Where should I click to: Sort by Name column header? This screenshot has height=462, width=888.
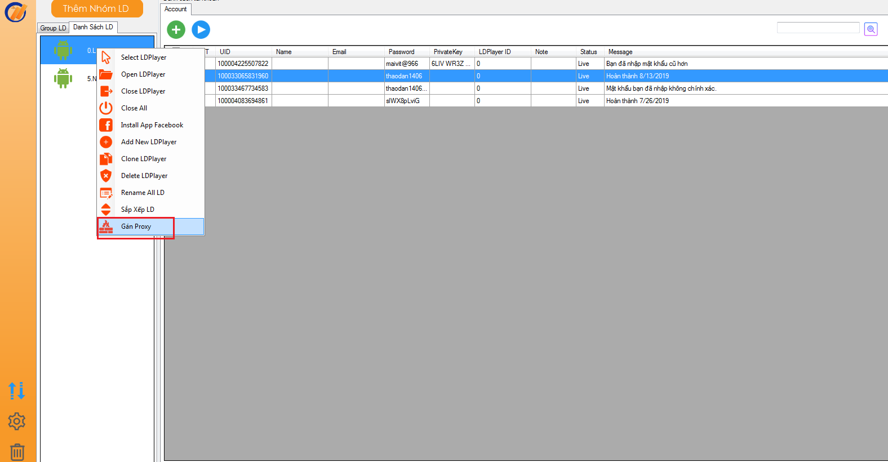point(300,52)
